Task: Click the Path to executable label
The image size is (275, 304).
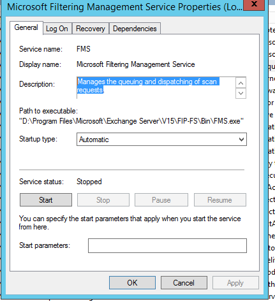Action: pos(48,111)
